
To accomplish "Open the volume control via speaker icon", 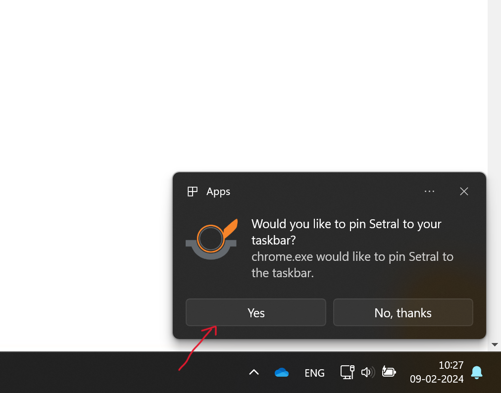I will tap(368, 372).
